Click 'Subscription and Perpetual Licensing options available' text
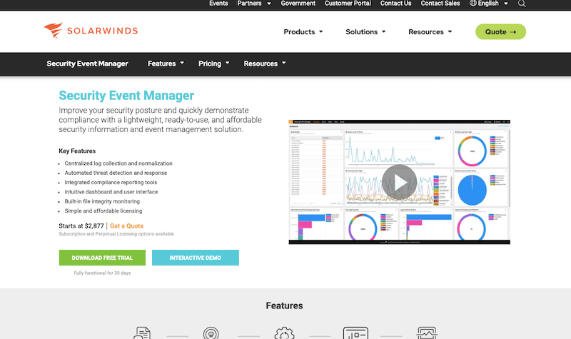The height and width of the screenshot is (339, 571). pos(116,234)
